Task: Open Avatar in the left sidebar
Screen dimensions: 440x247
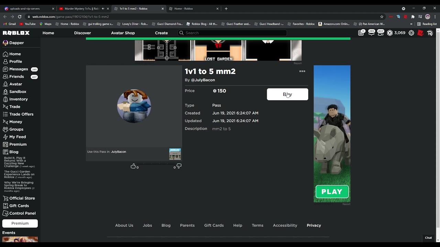Action: 15,84
